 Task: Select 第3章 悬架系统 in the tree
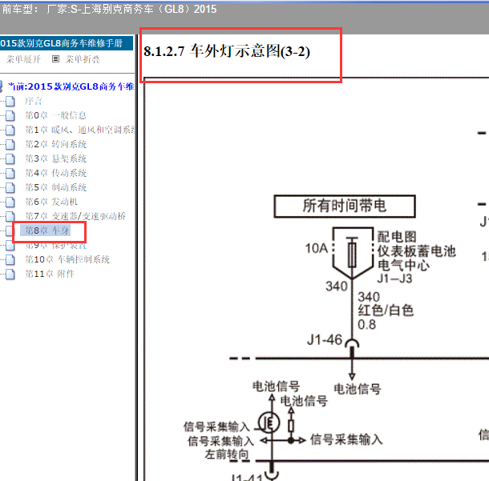(55, 158)
